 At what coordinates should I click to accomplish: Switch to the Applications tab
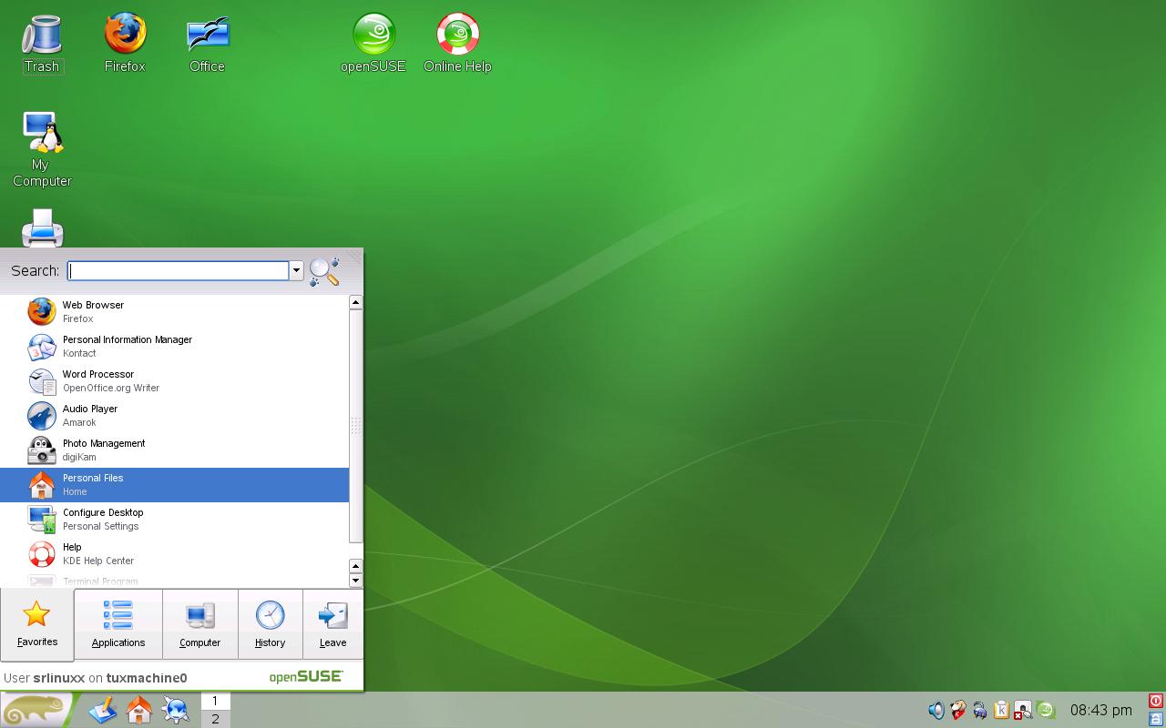[x=118, y=623]
